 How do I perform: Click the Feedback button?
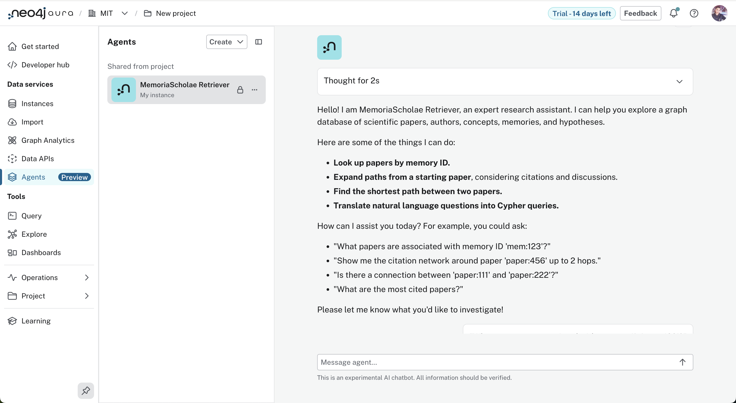point(640,14)
